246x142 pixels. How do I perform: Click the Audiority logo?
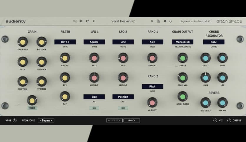tap(16, 21)
